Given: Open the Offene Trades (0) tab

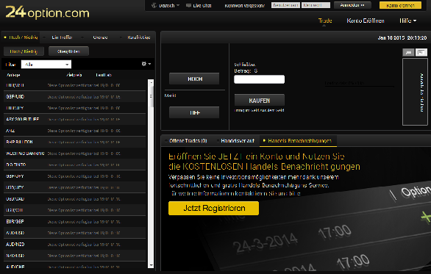Looking at the screenshot, I should coord(188,141).
